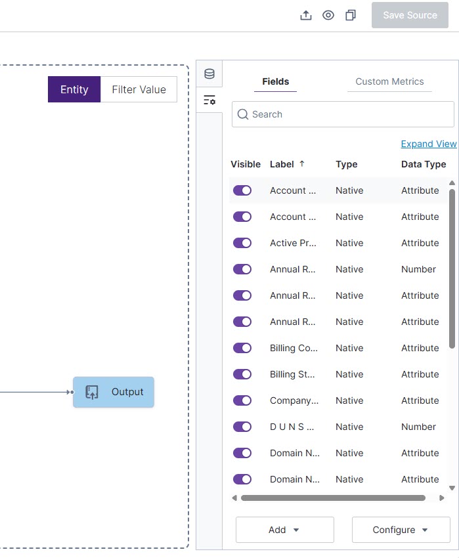Select the database icon in the side panel
459x558 pixels.
[x=209, y=74]
